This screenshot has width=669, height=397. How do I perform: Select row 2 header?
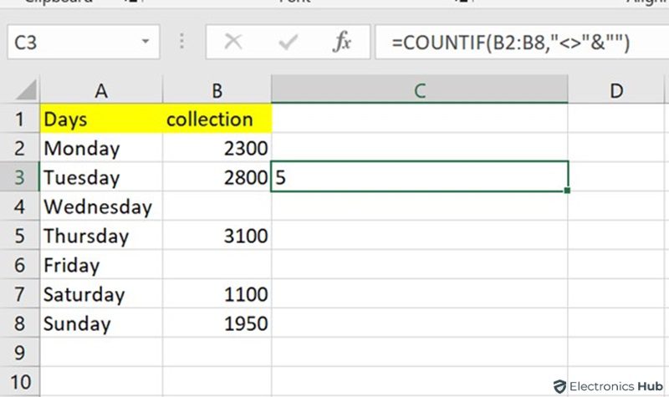(19, 148)
